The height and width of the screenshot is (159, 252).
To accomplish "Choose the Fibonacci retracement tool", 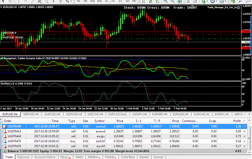I will coord(47,1).
